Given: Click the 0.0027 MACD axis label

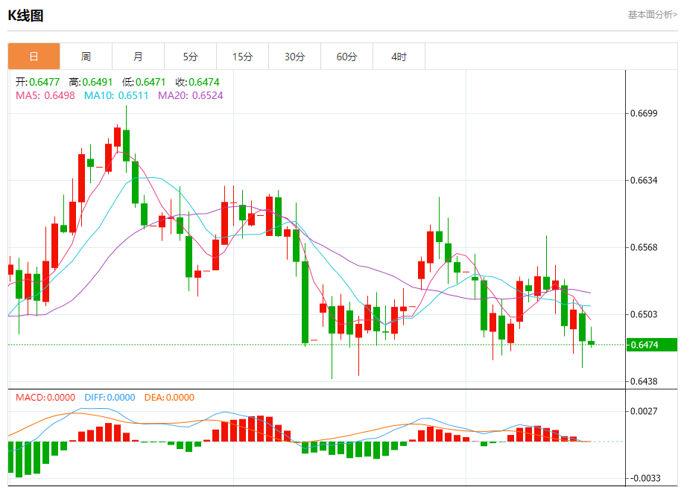Looking at the screenshot, I should click(x=644, y=410).
